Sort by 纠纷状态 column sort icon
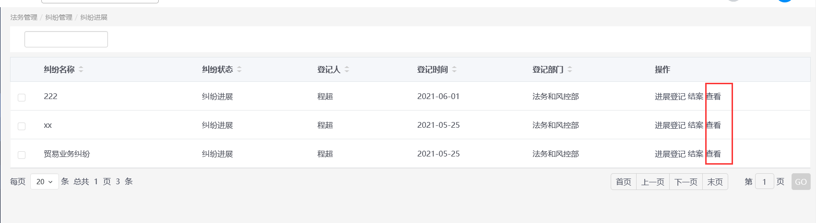Screen dimensions: 816x223 click(239, 69)
